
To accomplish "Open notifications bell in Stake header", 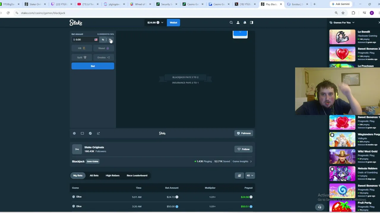I will pyautogui.click(x=245, y=22).
